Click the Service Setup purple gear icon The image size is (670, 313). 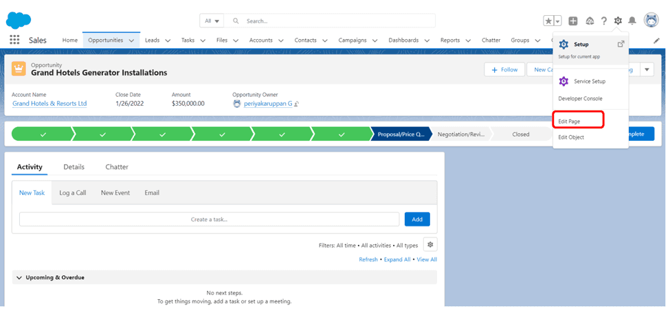tap(563, 81)
